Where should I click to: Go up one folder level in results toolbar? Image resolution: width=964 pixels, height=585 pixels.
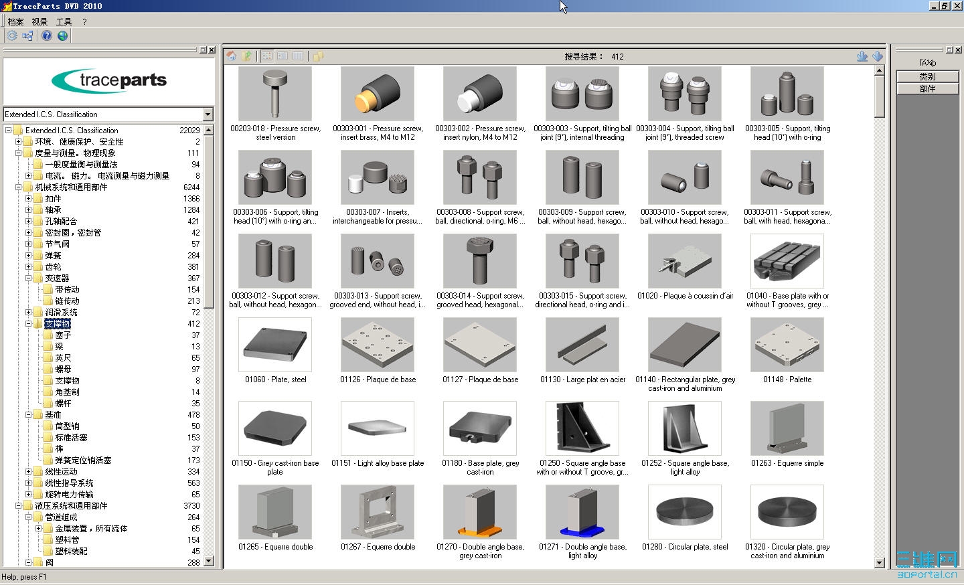coord(247,56)
